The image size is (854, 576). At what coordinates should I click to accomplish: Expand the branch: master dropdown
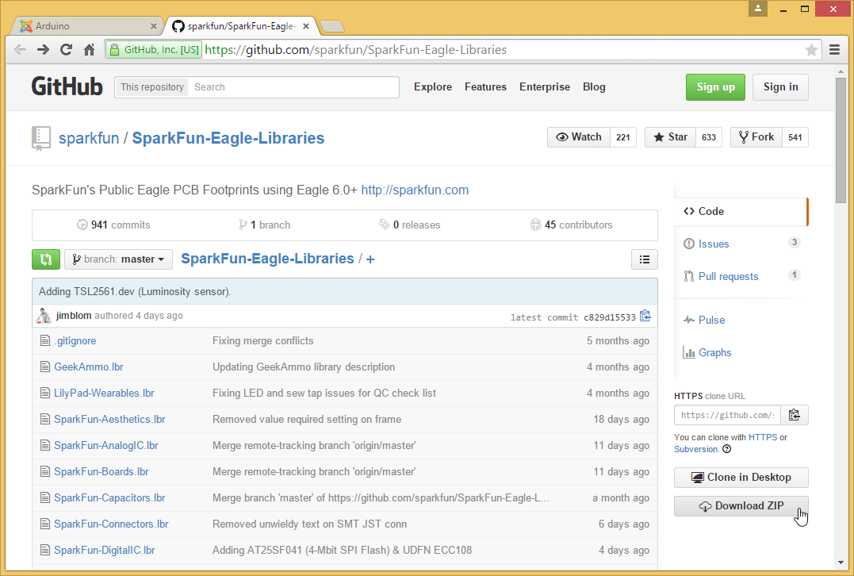118,259
